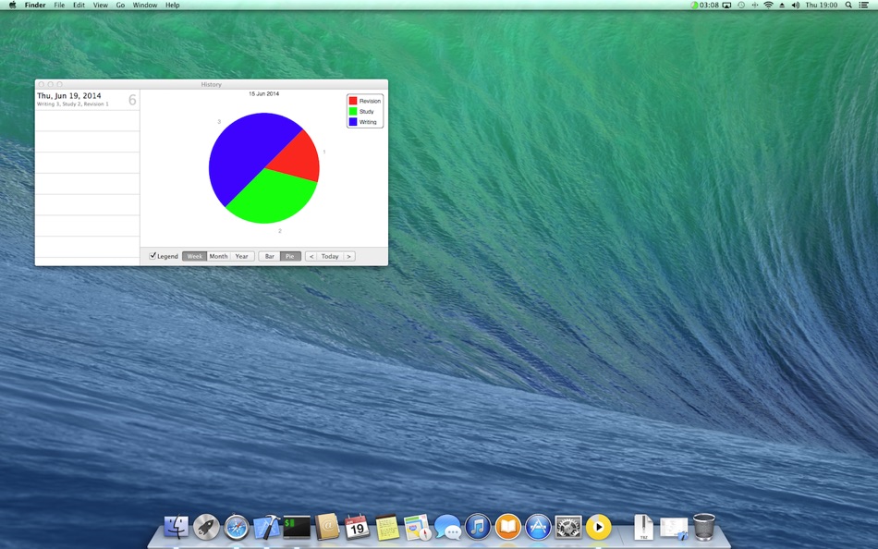
Task: Open the File menu
Action: click(59, 5)
